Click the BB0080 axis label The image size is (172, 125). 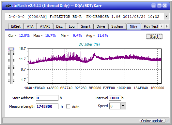coord(95,88)
